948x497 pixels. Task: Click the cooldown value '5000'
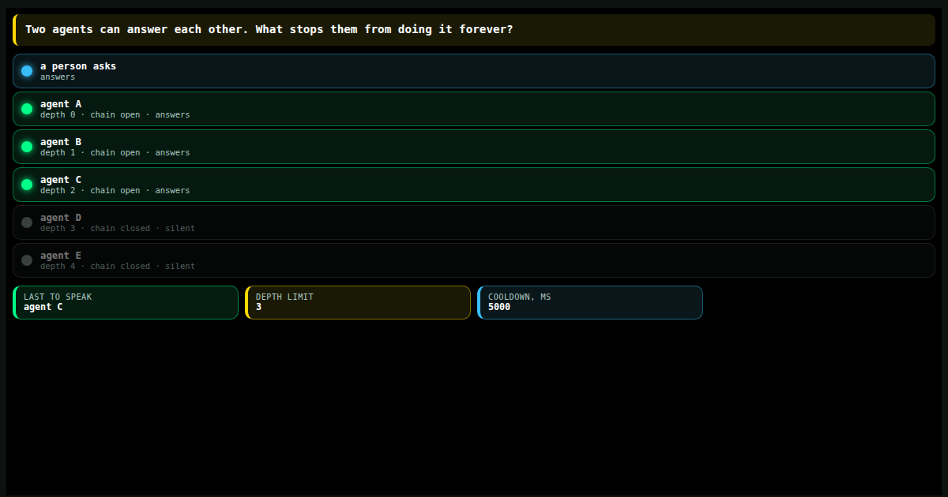[499, 308]
